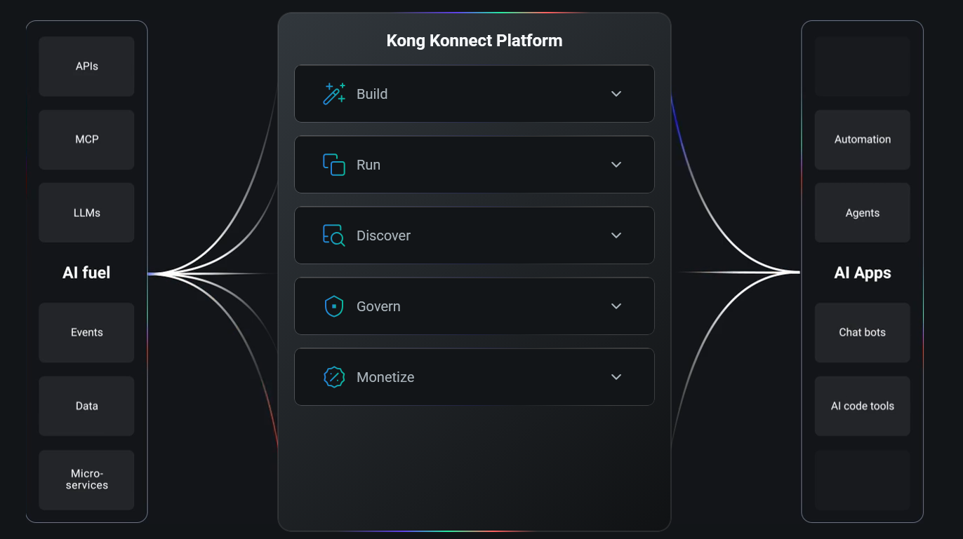
Task: Click the LLMs card on the left
Action: tap(86, 212)
